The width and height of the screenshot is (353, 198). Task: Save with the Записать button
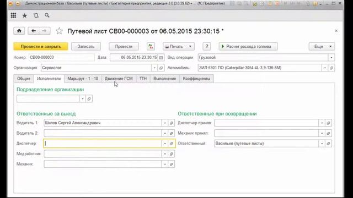click(86, 46)
